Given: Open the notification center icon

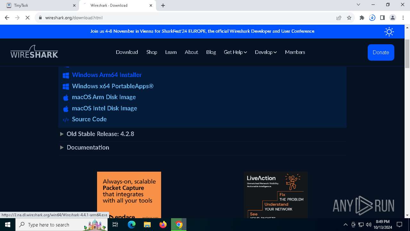Looking at the screenshot, I should point(399,225).
